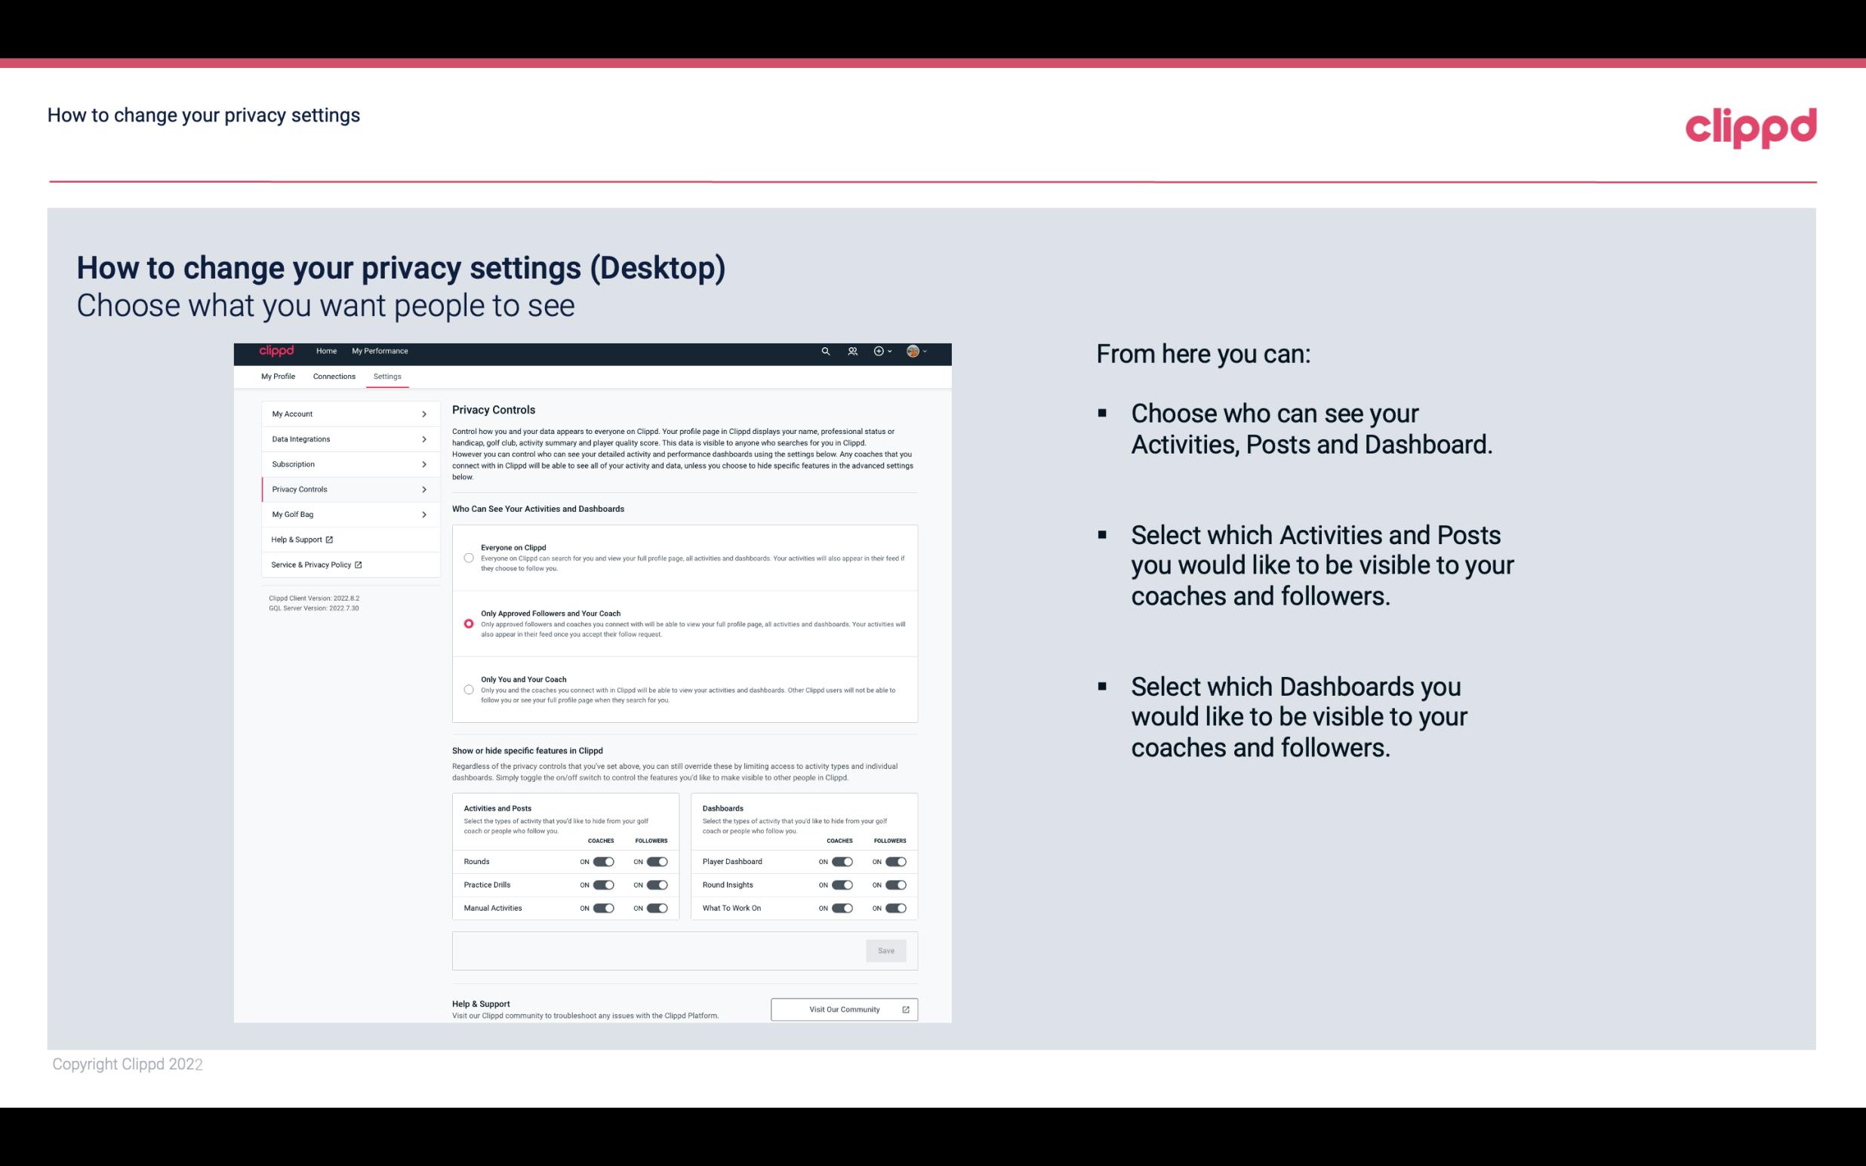Select the Settings tab
This screenshot has height=1166, width=1866.
[x=386, y=376]
